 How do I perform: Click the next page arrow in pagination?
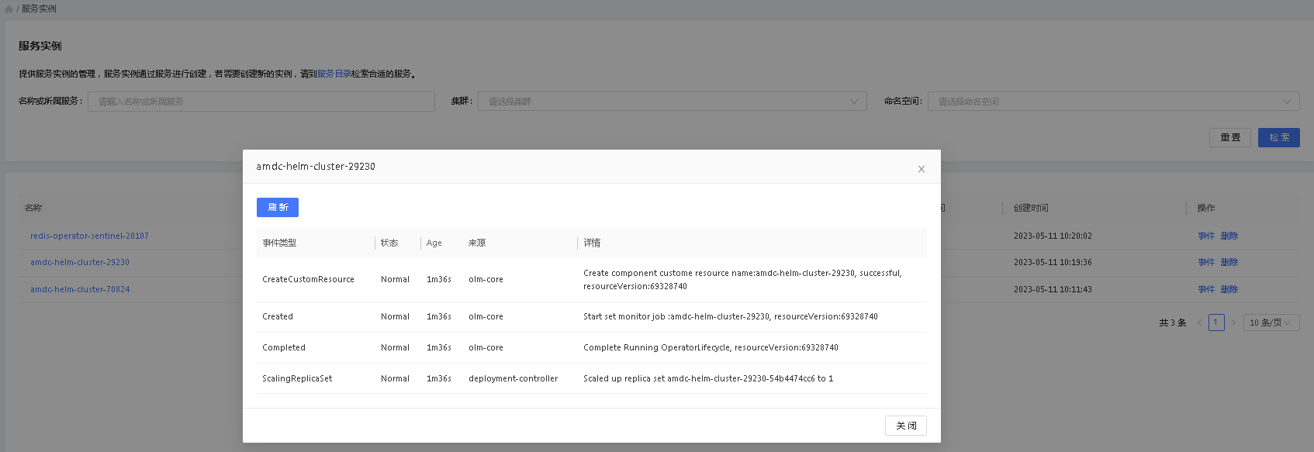(x=1233, y=323)
